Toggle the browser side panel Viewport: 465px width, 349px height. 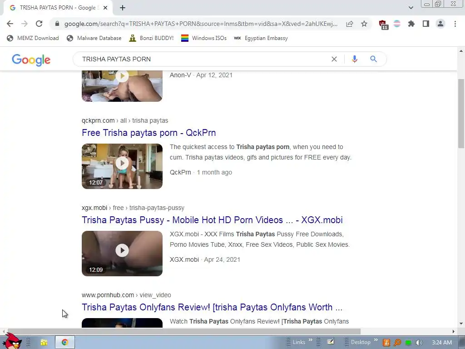coord(426,24)
